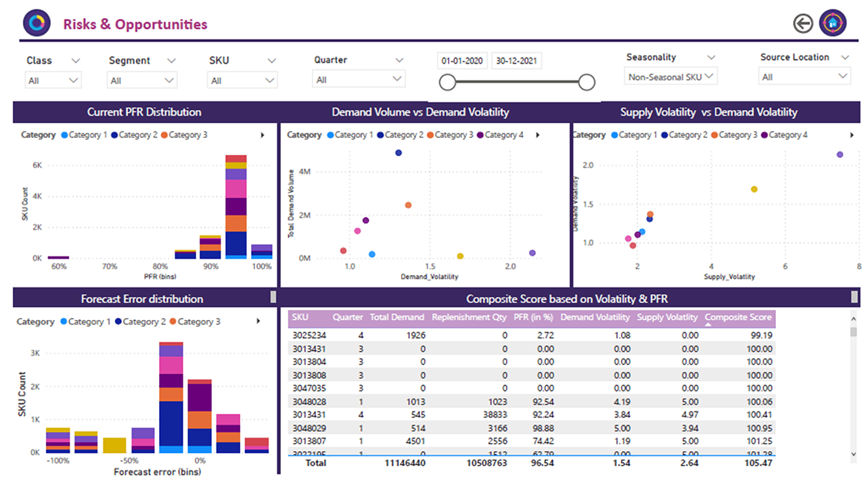Sort table by Replenishment Qty column header
The height and width of the screenshot is (487, 866).
pyautogui.click(x=469, y=317)
